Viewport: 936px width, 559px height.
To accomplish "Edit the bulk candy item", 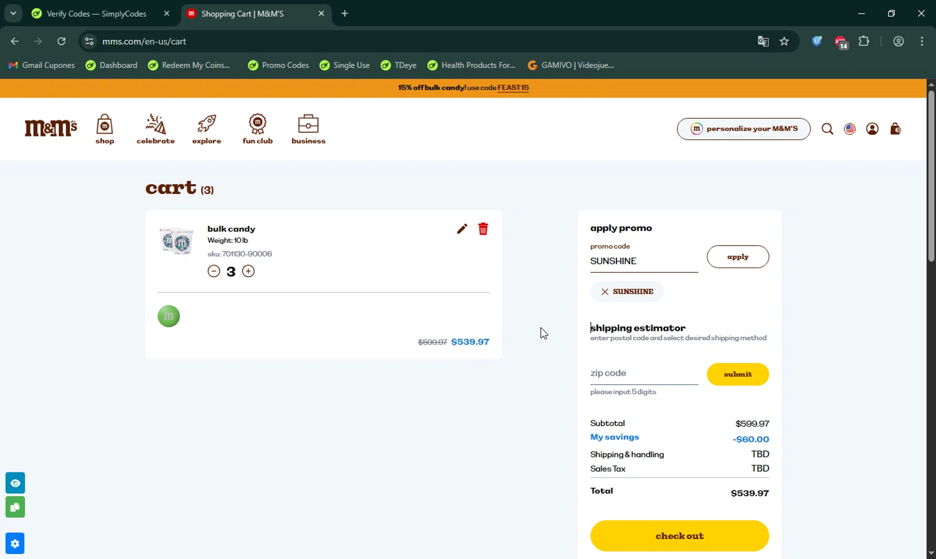I will [x=462, y=229].
